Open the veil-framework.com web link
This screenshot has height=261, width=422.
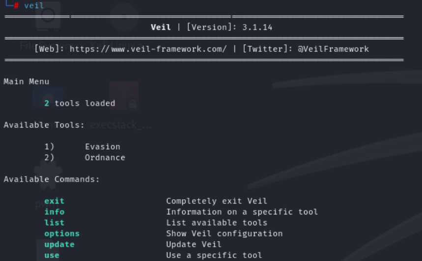tap(148, 49)
